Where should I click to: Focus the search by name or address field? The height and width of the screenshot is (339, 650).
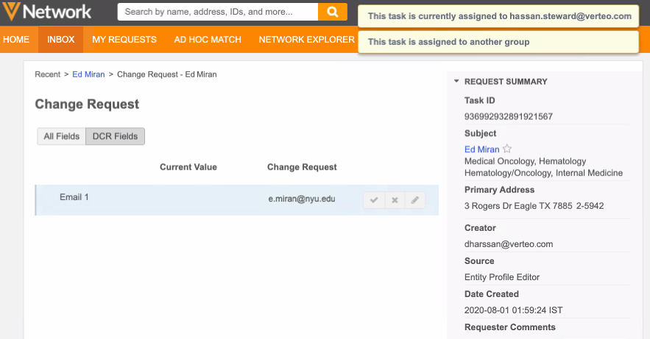pyautogui.click(x=217, y=12)
